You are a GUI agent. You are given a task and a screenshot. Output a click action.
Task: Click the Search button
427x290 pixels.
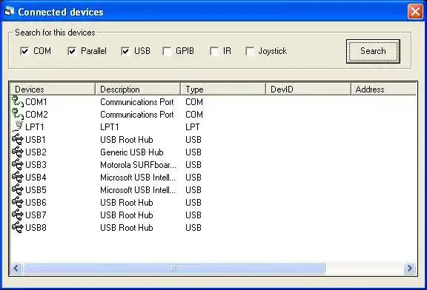point(373,51)
